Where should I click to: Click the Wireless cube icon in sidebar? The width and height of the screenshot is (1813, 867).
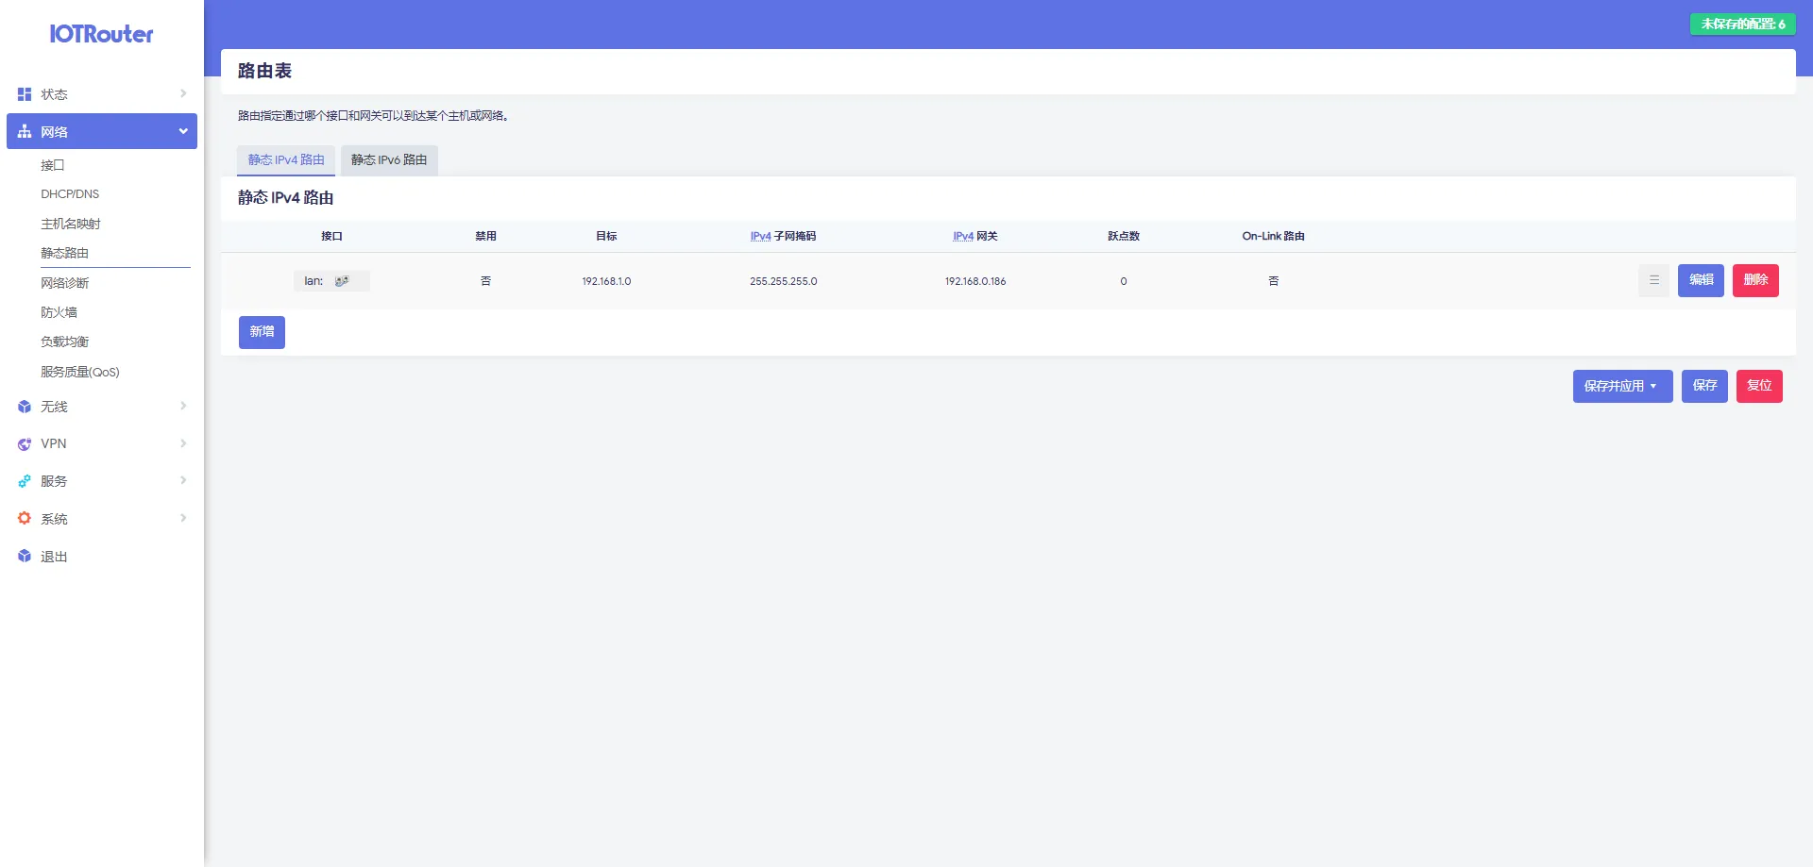tap(25, 407)
